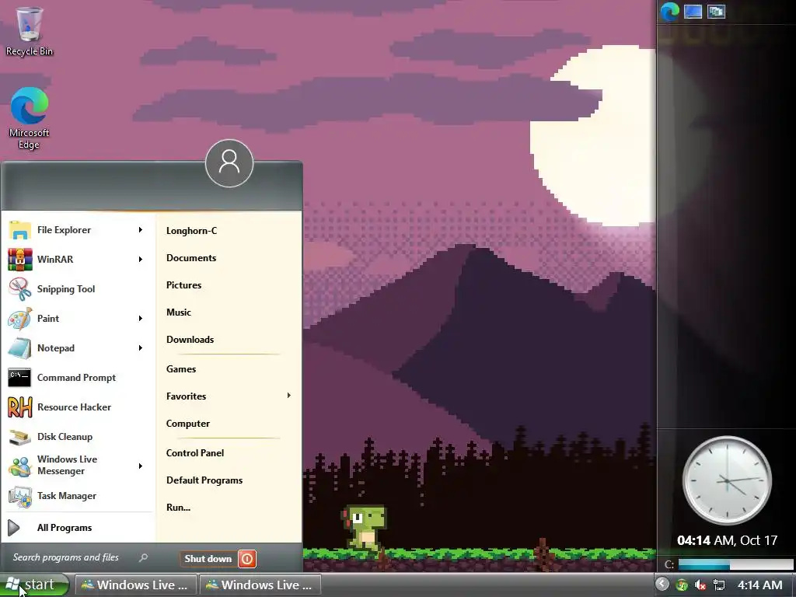796x597 pixels.
Task: Open the Command Prompt icon
Action: coord(19,378)
